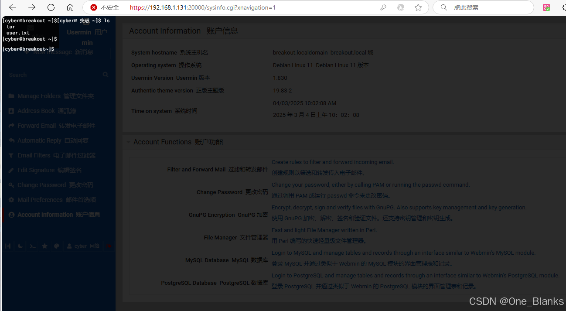Collapse the sidebar navigation menu
The width and height of the screenshot is (566, 311).
point(8,246)
